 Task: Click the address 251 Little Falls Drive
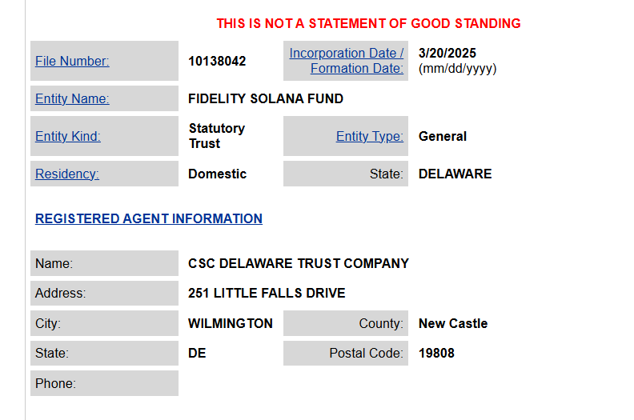267,293
